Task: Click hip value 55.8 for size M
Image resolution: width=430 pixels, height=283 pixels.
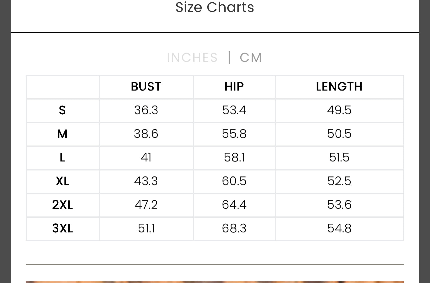Action: click(x=234, y=134)
